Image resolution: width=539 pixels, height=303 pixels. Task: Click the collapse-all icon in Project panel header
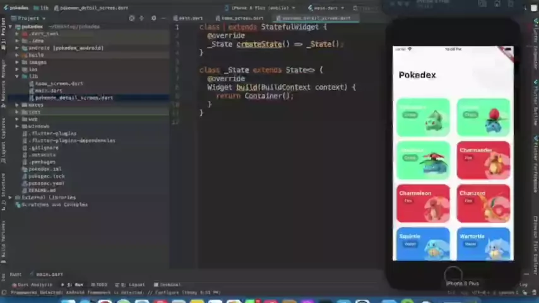pyautogui.click(x=141, y=18)
